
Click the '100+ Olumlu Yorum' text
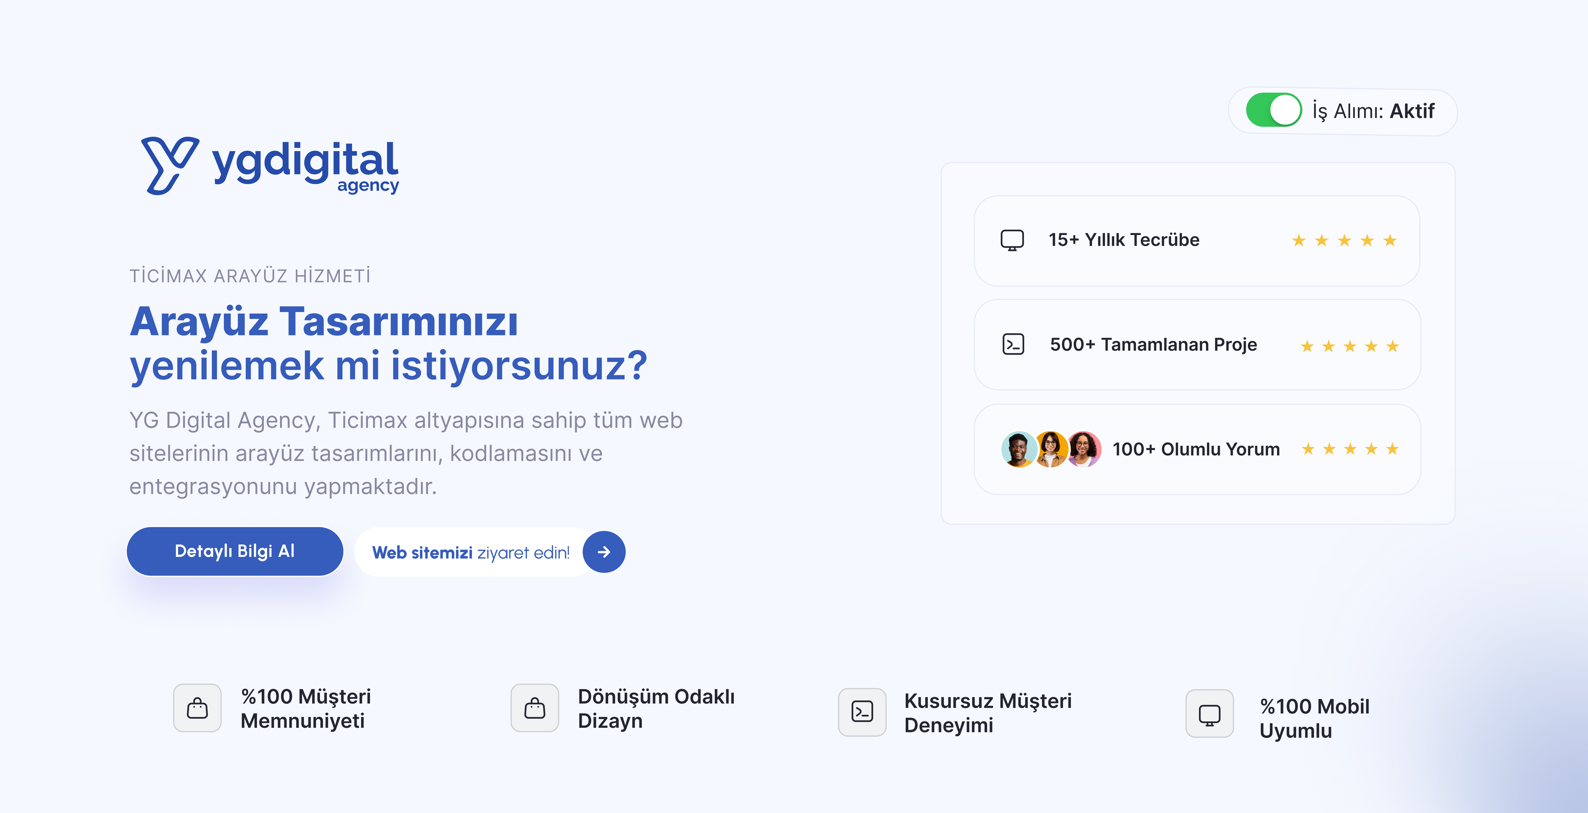[x=1196, y=449]
